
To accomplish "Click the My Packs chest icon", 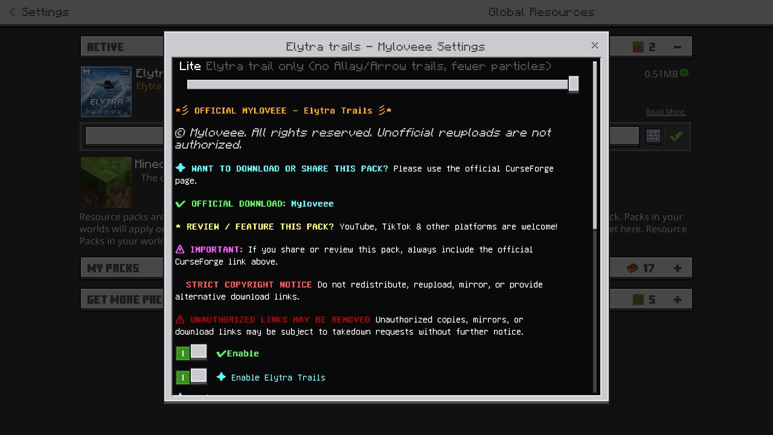I will [632, 268].
